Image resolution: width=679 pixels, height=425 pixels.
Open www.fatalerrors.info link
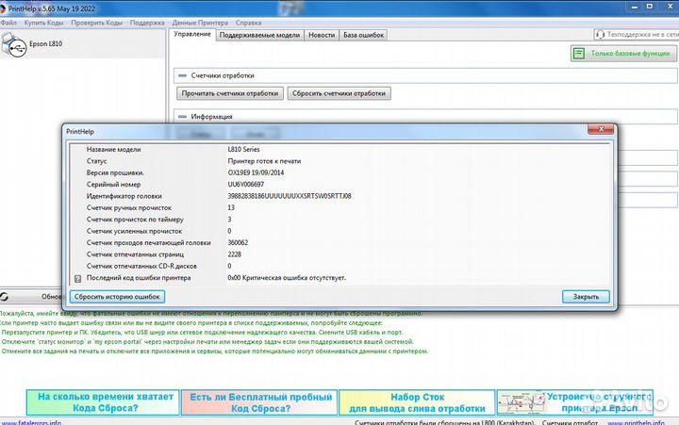(x=31, y=422)
